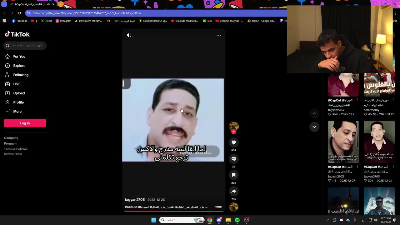
Task: Open the Channel analytics bookmark
Action: click(x=229, y=21)
